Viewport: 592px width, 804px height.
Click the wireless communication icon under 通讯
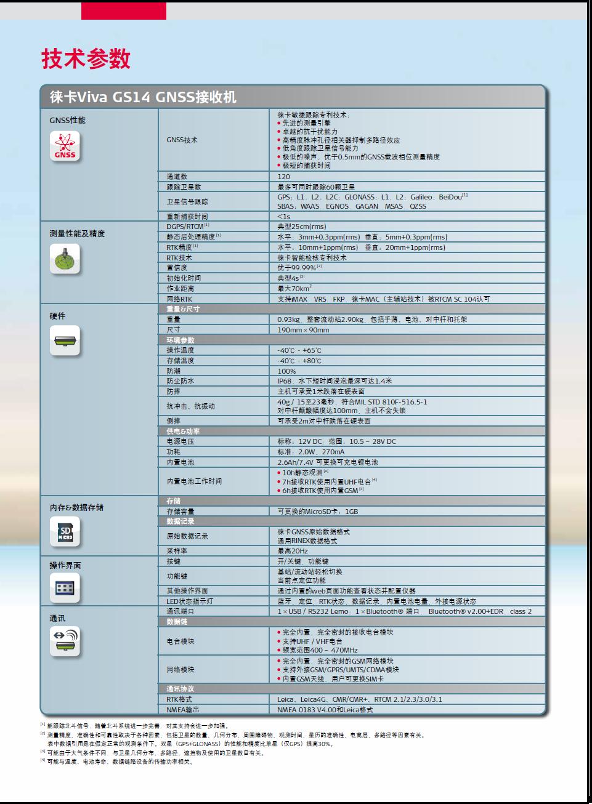click(65, 641)
